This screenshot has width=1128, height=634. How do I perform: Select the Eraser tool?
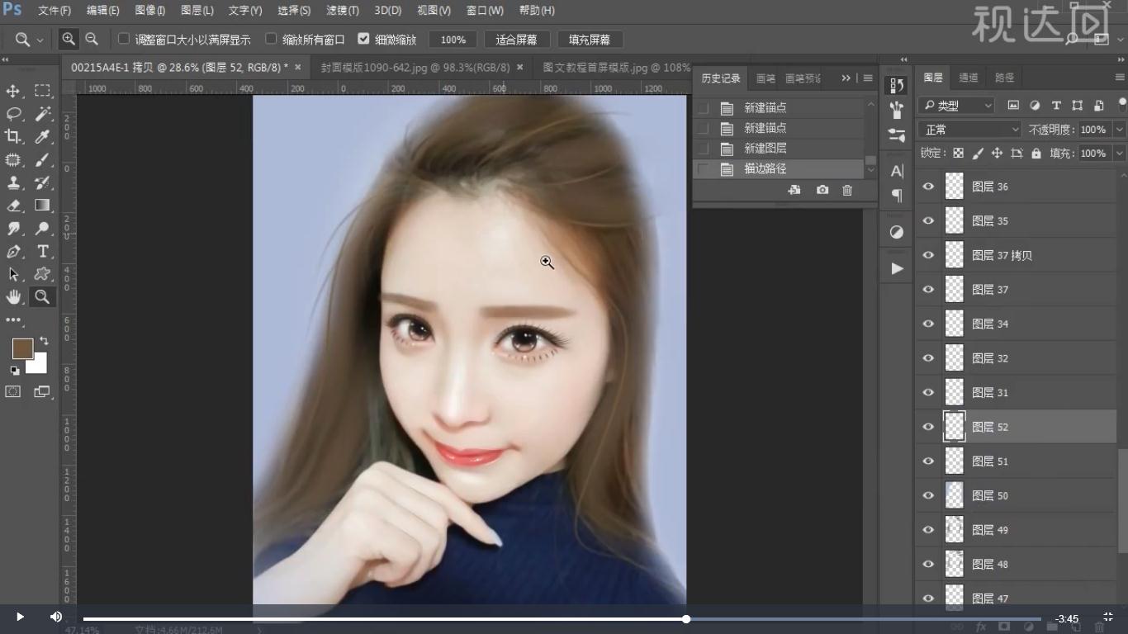pyautogui.click(x=13, y=206)
